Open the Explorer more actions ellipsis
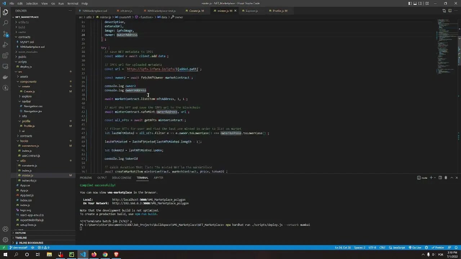This screenshot has width=461, height=259. pos(70,11)
